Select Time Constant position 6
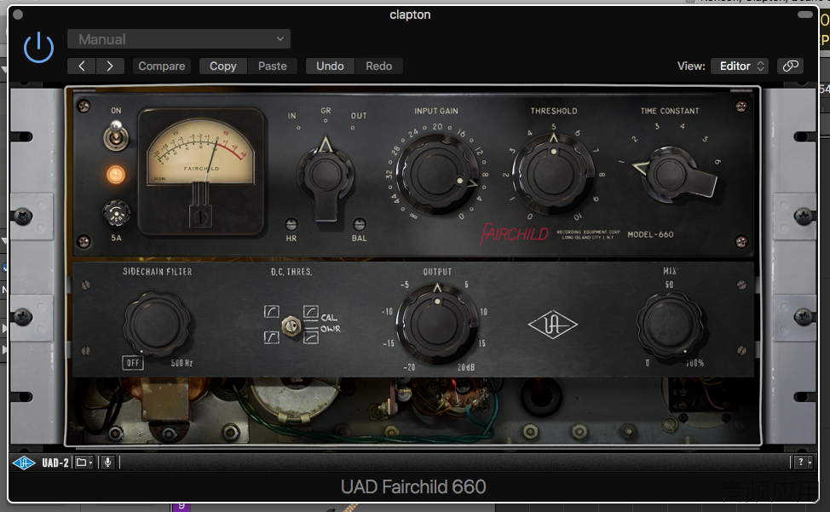Image resolution: width=830 pixels, height=512 pixels. [x=718, y=161]
